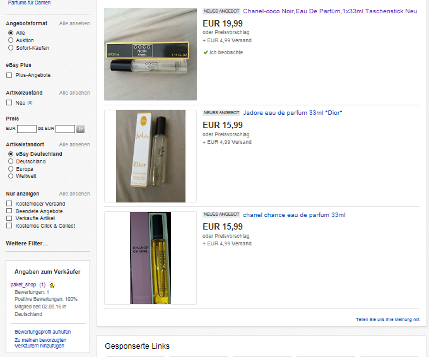
Task: Expand Weitere Filter options
Action: click(26, 243)
